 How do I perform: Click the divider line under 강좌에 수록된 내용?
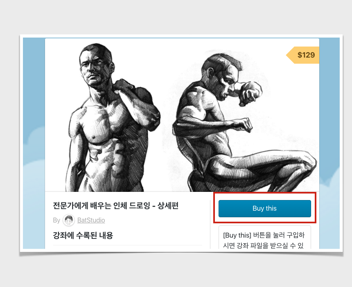point(128,245)
